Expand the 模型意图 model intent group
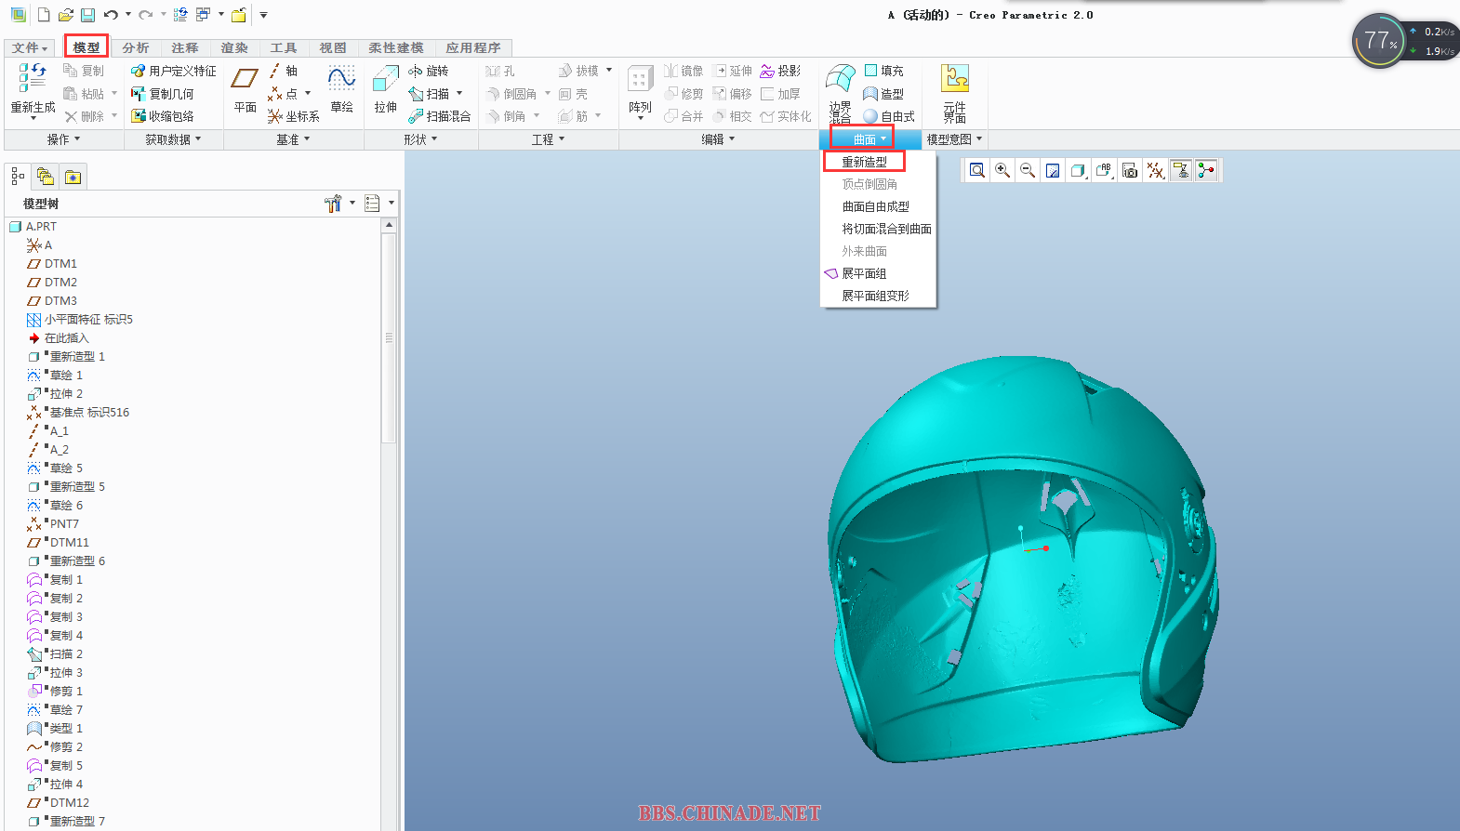Viewport: 1460px width, 831px height. click(954, 139)
